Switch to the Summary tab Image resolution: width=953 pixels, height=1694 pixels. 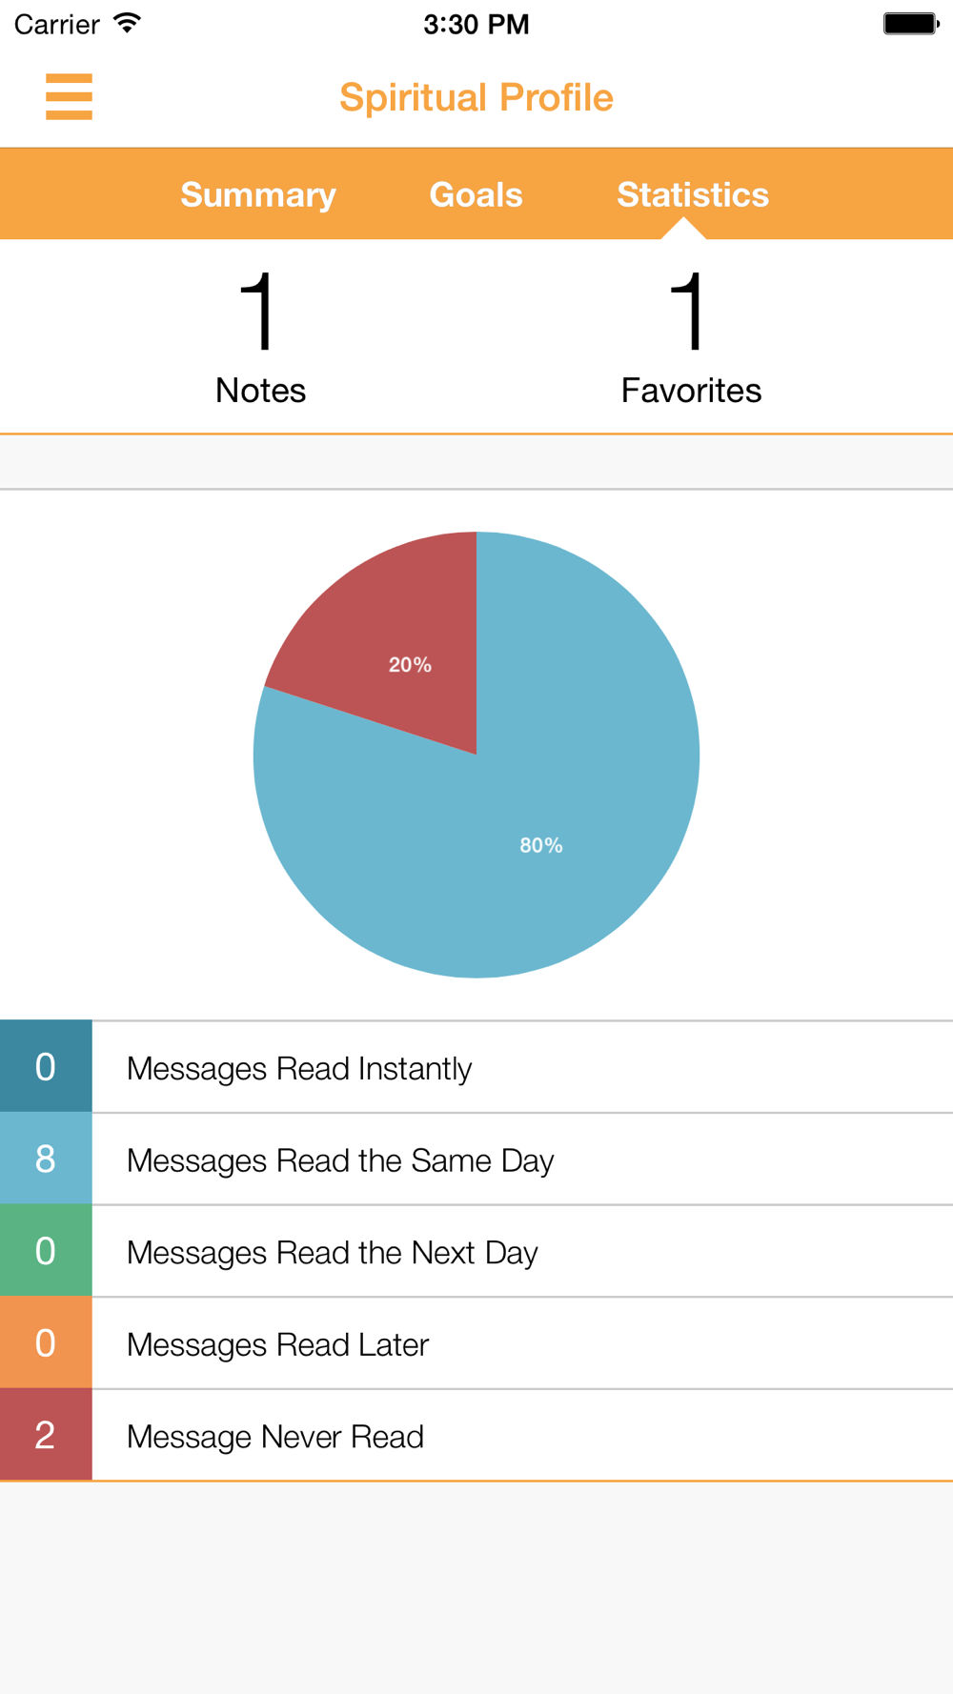click(x=258, y=194)
